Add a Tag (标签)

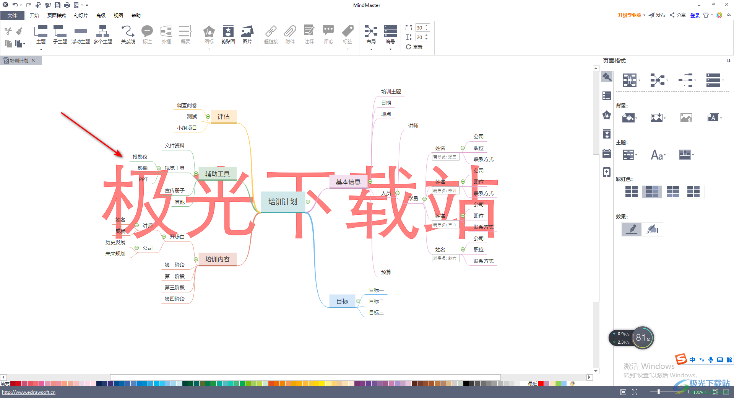click(x=348, y=34)
